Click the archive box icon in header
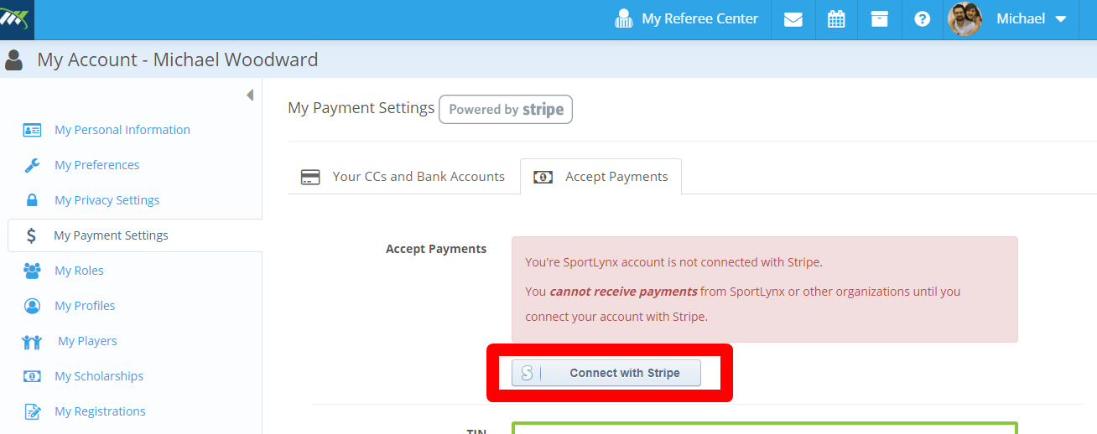1097x434 pixels. [879, 19]
